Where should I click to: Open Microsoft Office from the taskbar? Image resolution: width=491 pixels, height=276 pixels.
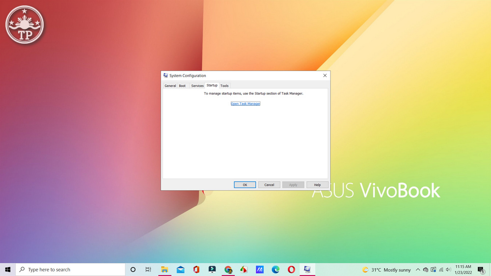196,270
